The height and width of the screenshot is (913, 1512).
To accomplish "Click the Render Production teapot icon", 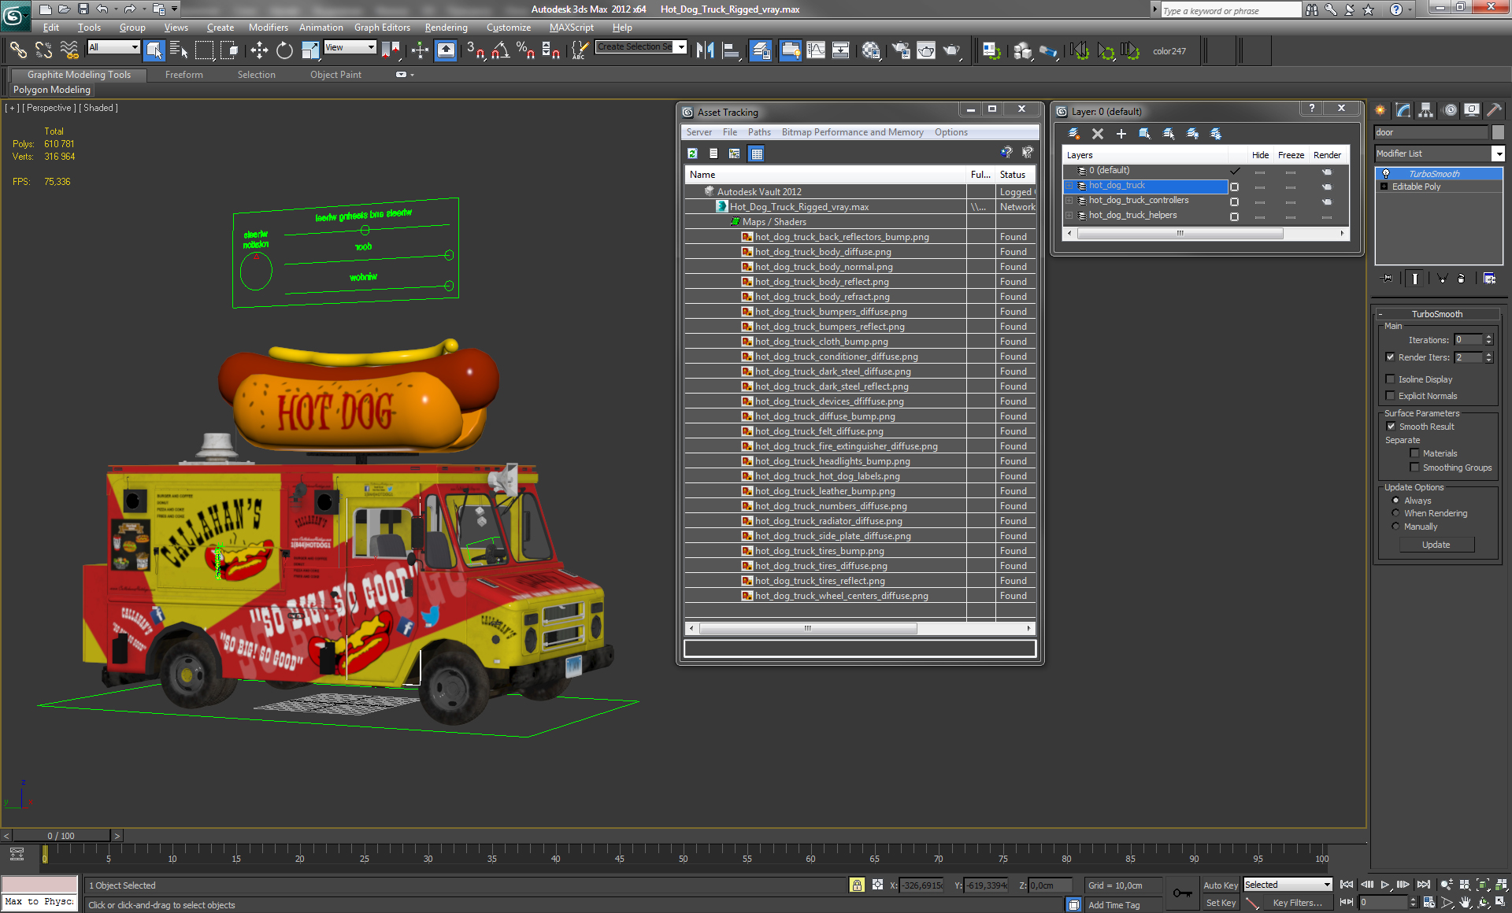I will (952, 50).
